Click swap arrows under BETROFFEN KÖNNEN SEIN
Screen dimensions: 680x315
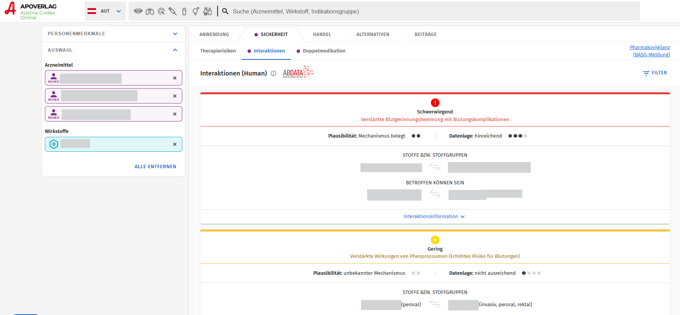click(435, 194)
